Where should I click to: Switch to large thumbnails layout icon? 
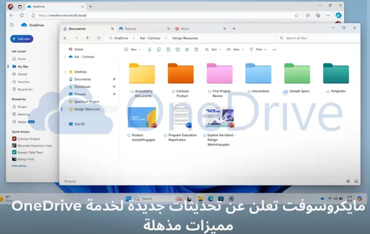point(356,181)
